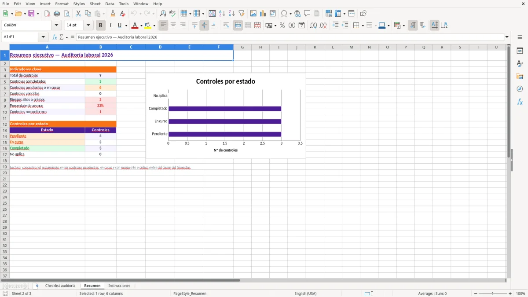Increase cell indent
Image resolution: width=528 pixels, height=297 pixels.
[335, 26]
